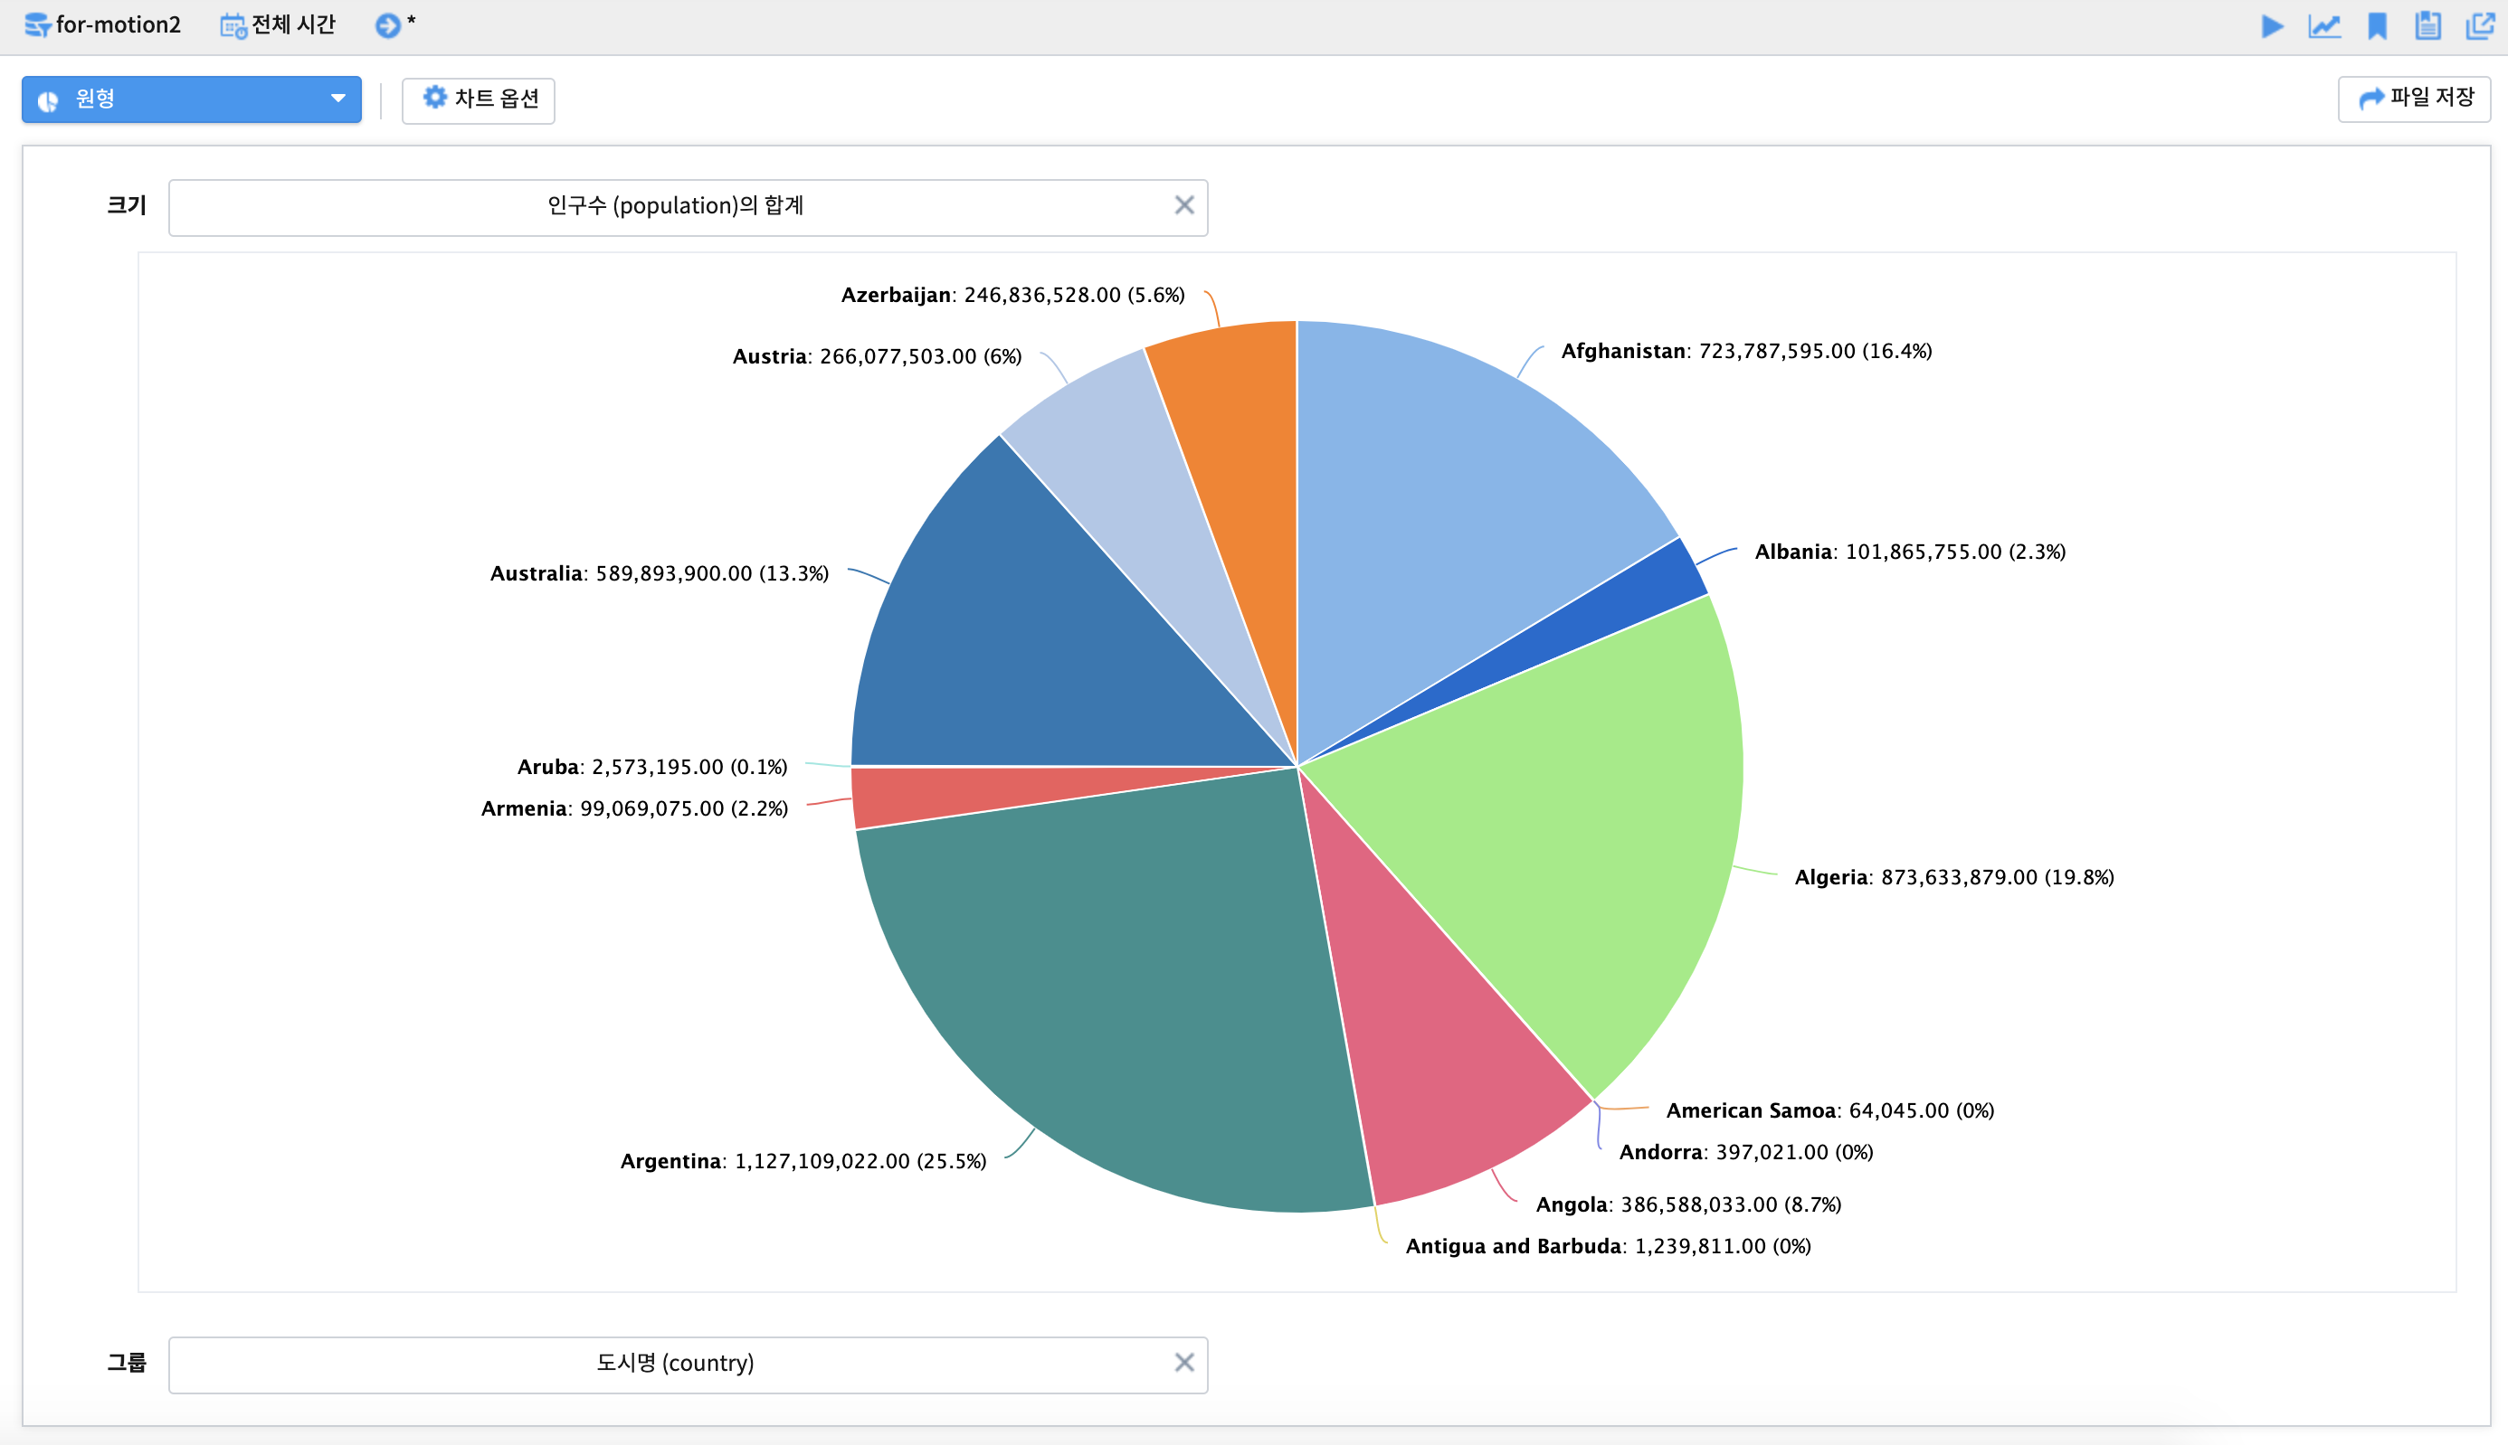
Task: Click the Albania: 101,865,755.00 label
Action: point(1910,552)
